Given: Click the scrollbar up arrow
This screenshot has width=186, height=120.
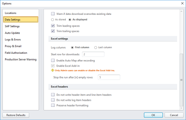Looking at the screenshot, I should tap(181, 11).
